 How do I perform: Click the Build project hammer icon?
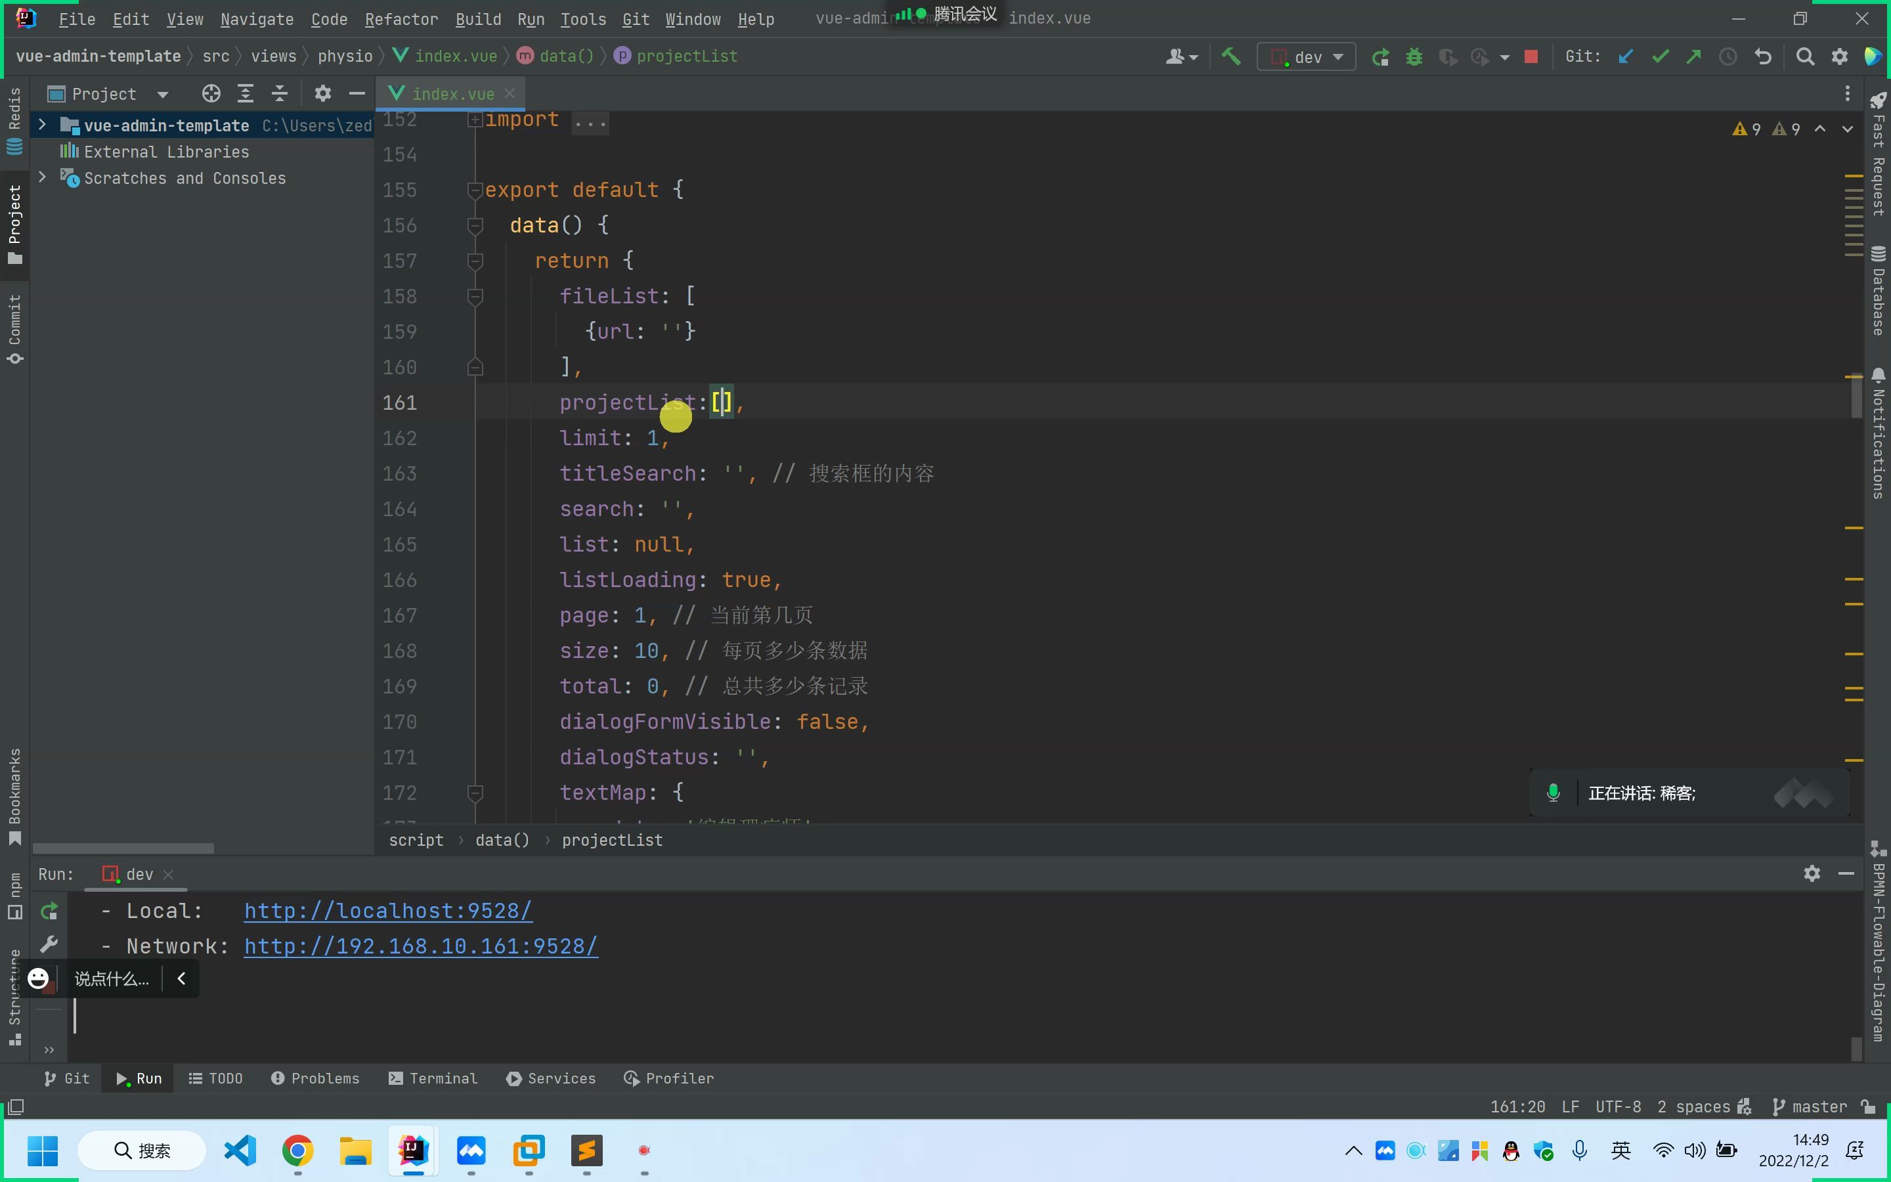pos(1230,56)
